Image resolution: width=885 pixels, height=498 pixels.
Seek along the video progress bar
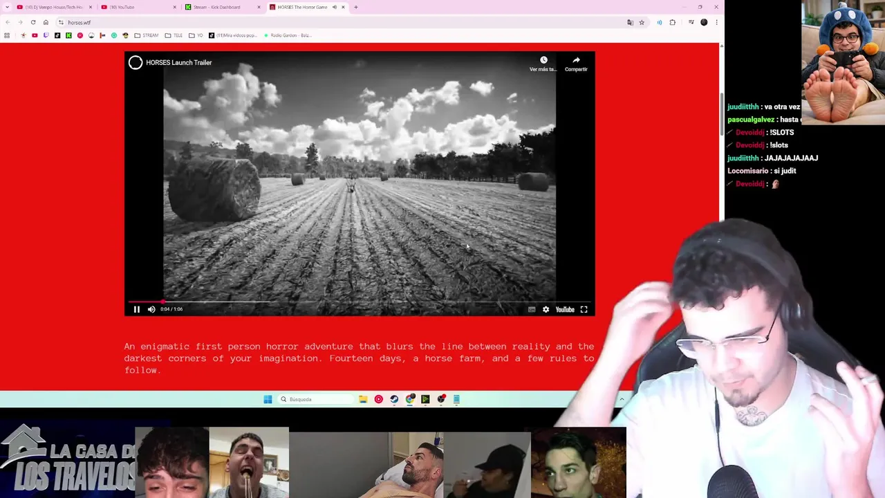(360, 302)
